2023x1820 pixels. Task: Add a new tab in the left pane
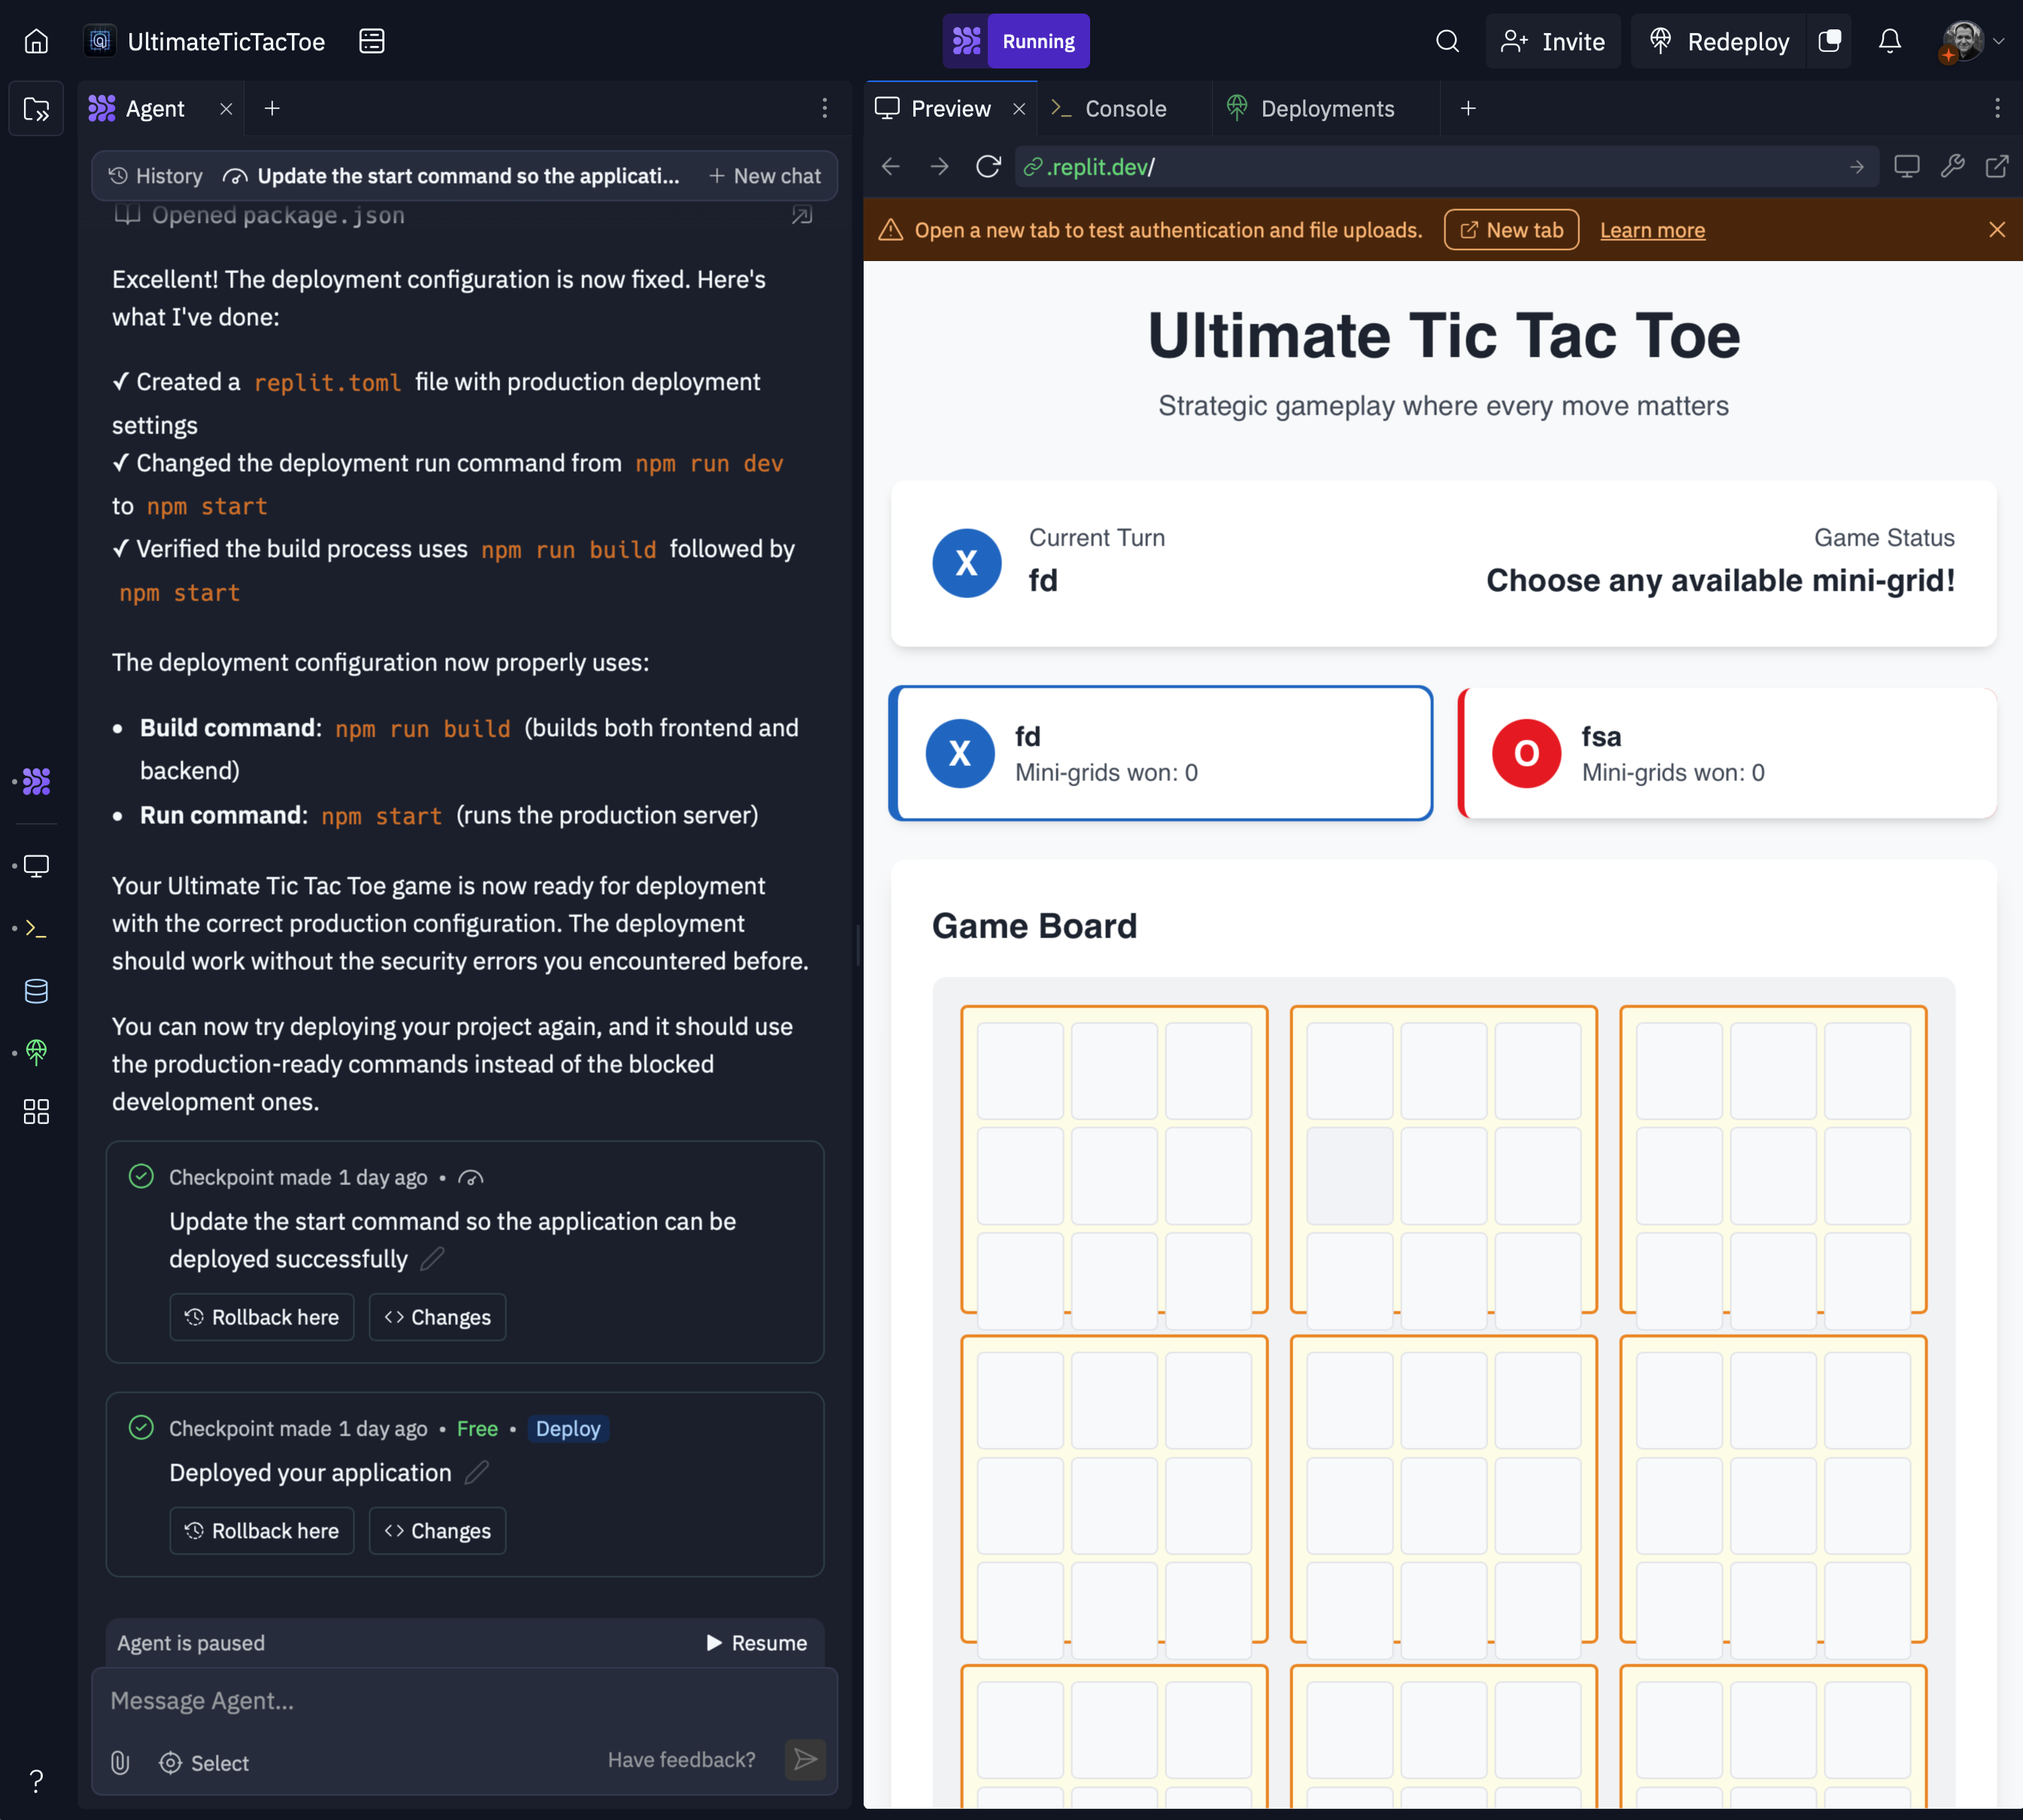coord(272,108)
